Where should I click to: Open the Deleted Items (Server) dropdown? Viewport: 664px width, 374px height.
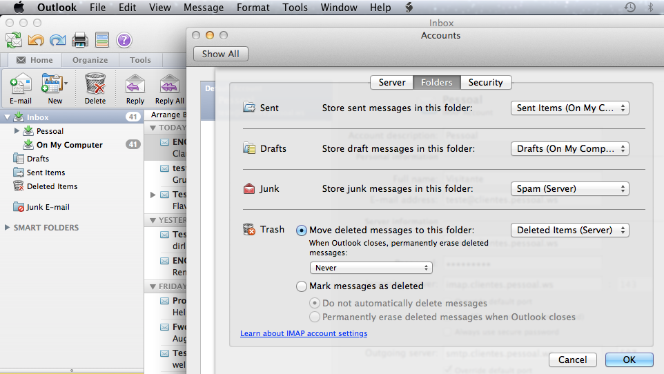[569, 230]
